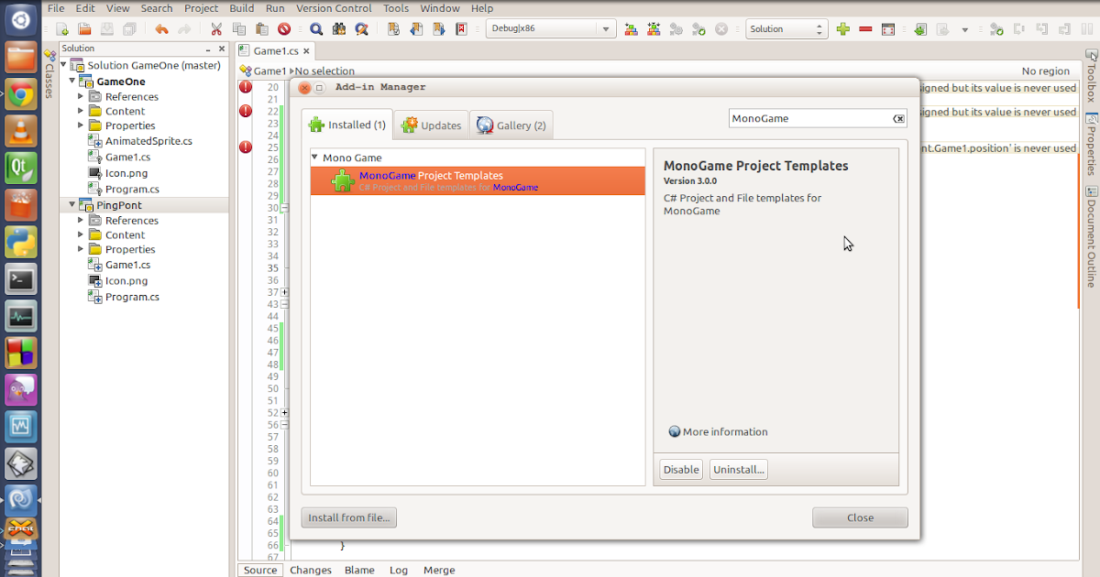Open the Search icon in the toolbar
The width and height of the screenshot is (1100, 577).
point(316,28)
